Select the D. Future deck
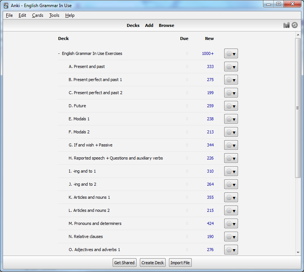Image resolution: width=304 pixels, height=272 pixels. [77, 106]
